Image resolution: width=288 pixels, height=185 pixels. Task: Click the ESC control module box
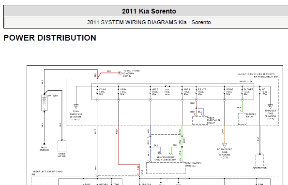[x=166, y=168]
